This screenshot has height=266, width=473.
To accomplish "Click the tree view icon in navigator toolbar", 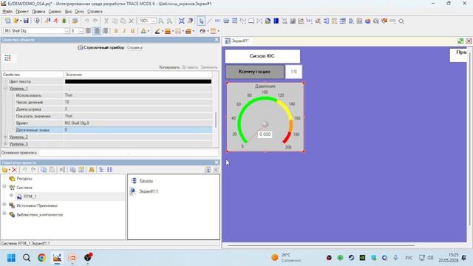I will (101, 170).
